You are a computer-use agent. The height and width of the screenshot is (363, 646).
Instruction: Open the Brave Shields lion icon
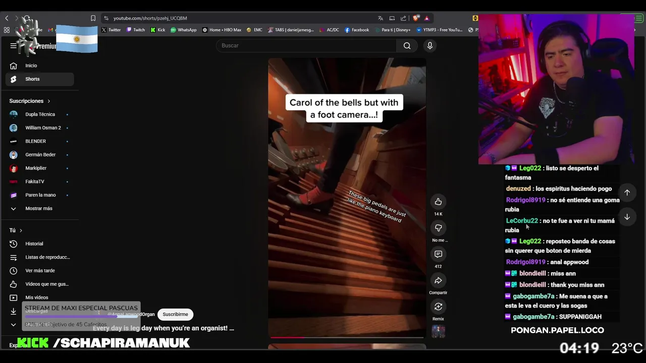[x=416, y=18]
